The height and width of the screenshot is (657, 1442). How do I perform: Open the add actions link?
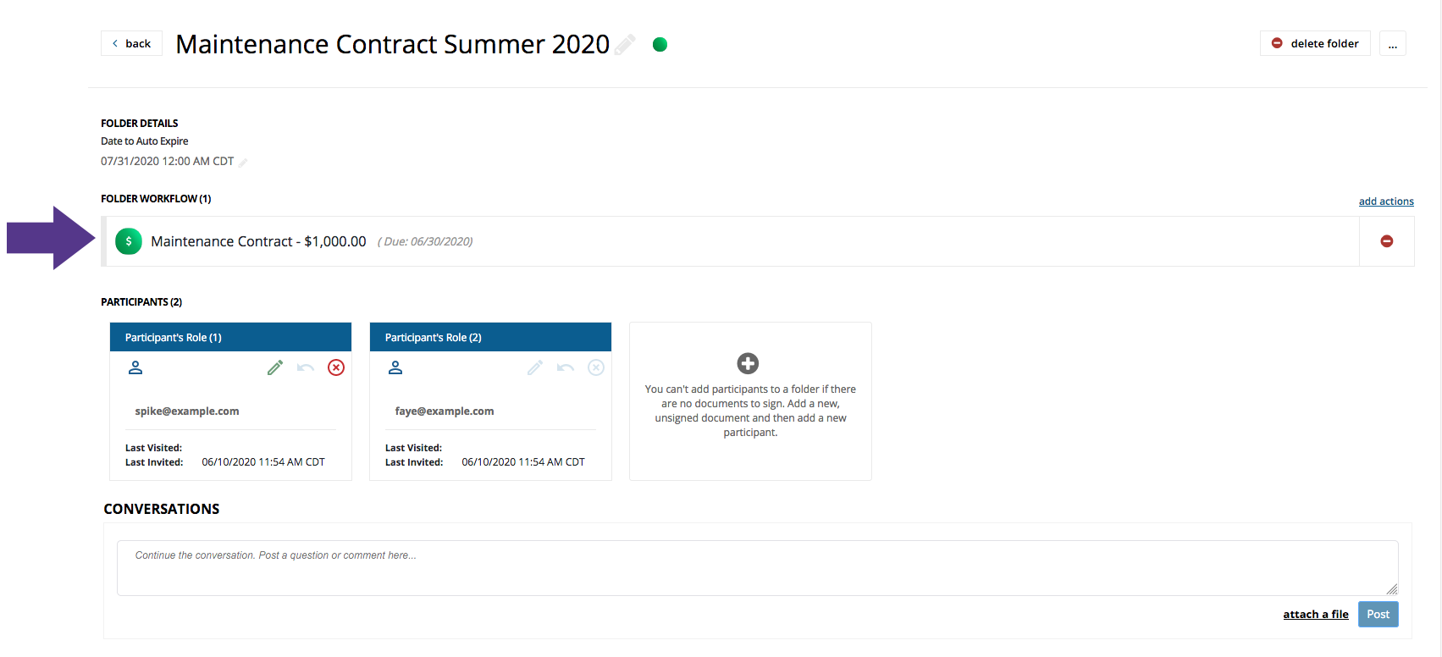(x=1386, y=202)
